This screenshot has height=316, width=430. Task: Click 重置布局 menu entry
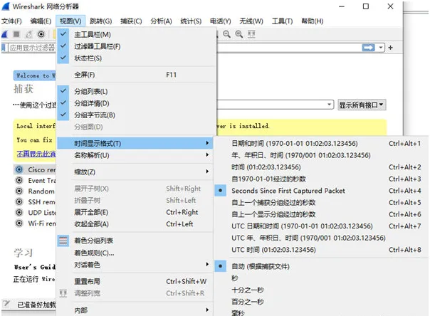[x=135, y=281]
